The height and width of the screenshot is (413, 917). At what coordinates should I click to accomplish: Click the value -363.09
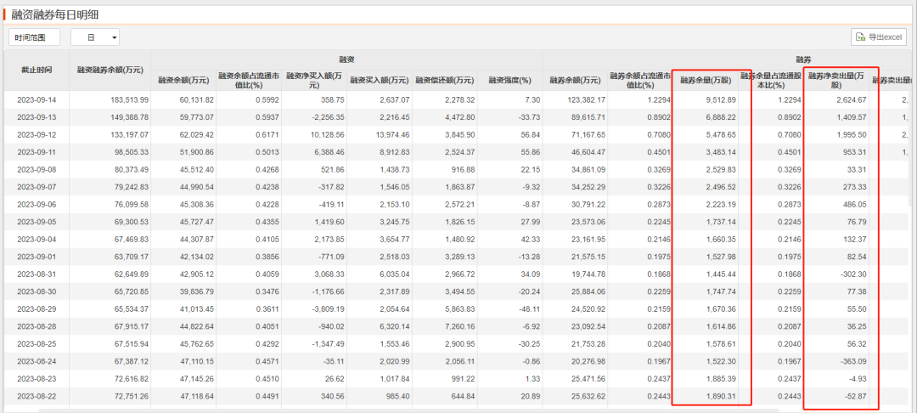[x=854, y=361]
